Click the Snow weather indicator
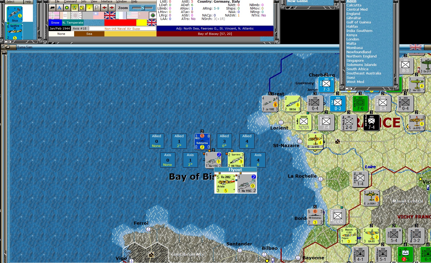 click(x=55, y=23)
